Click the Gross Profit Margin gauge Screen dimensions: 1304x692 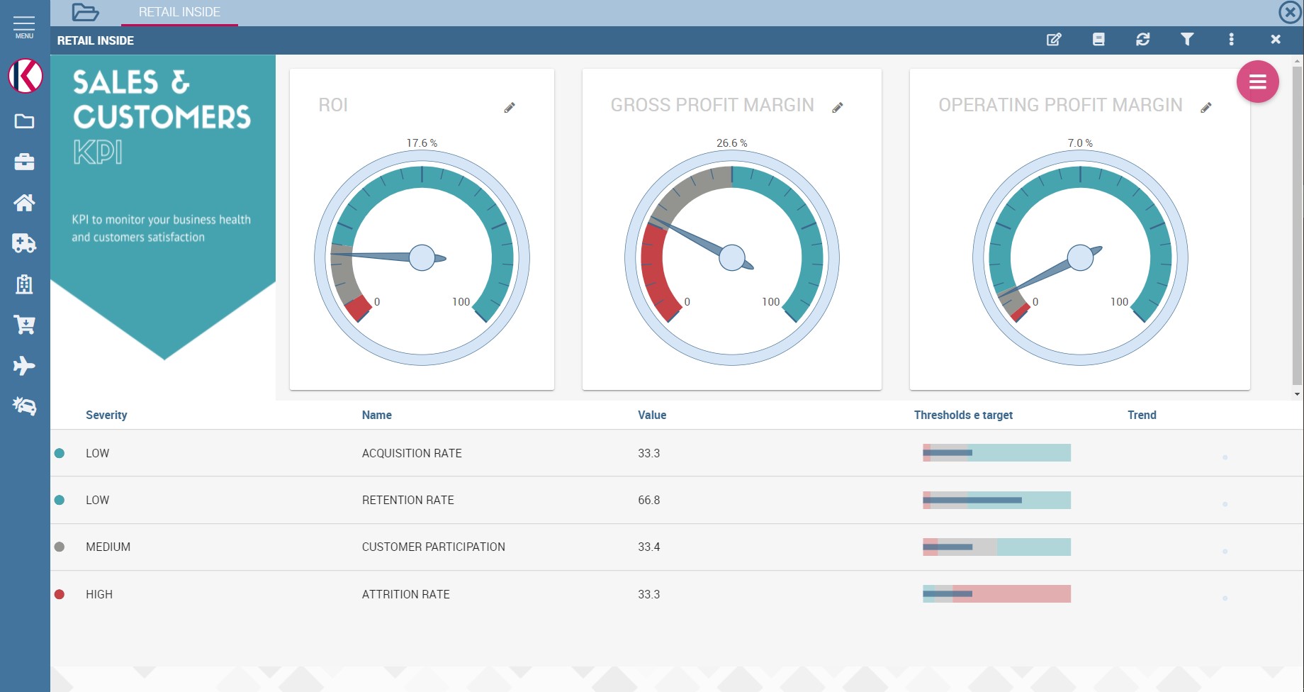coord(732,258)
